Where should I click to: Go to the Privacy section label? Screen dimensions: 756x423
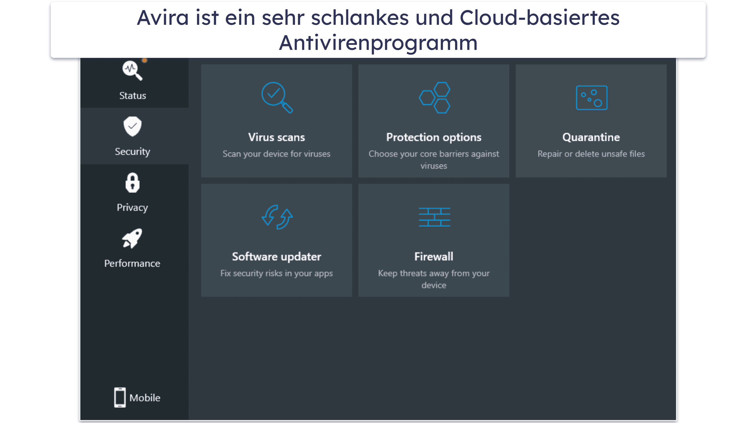click(132, 208)
